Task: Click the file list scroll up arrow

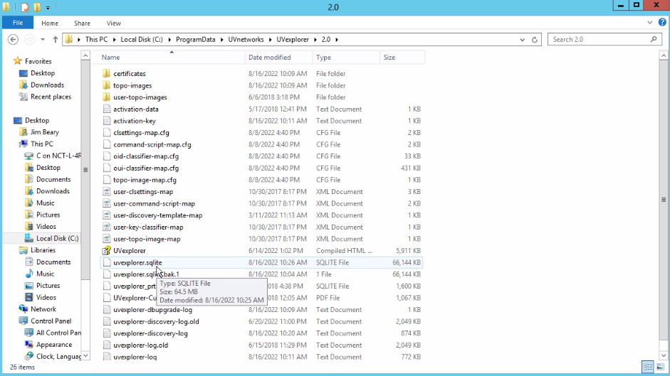Action: point(664,55)
